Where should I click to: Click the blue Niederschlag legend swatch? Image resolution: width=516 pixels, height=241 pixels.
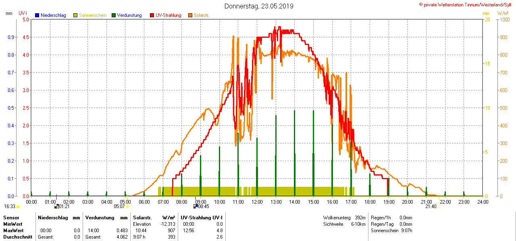[x=37, y=15]
